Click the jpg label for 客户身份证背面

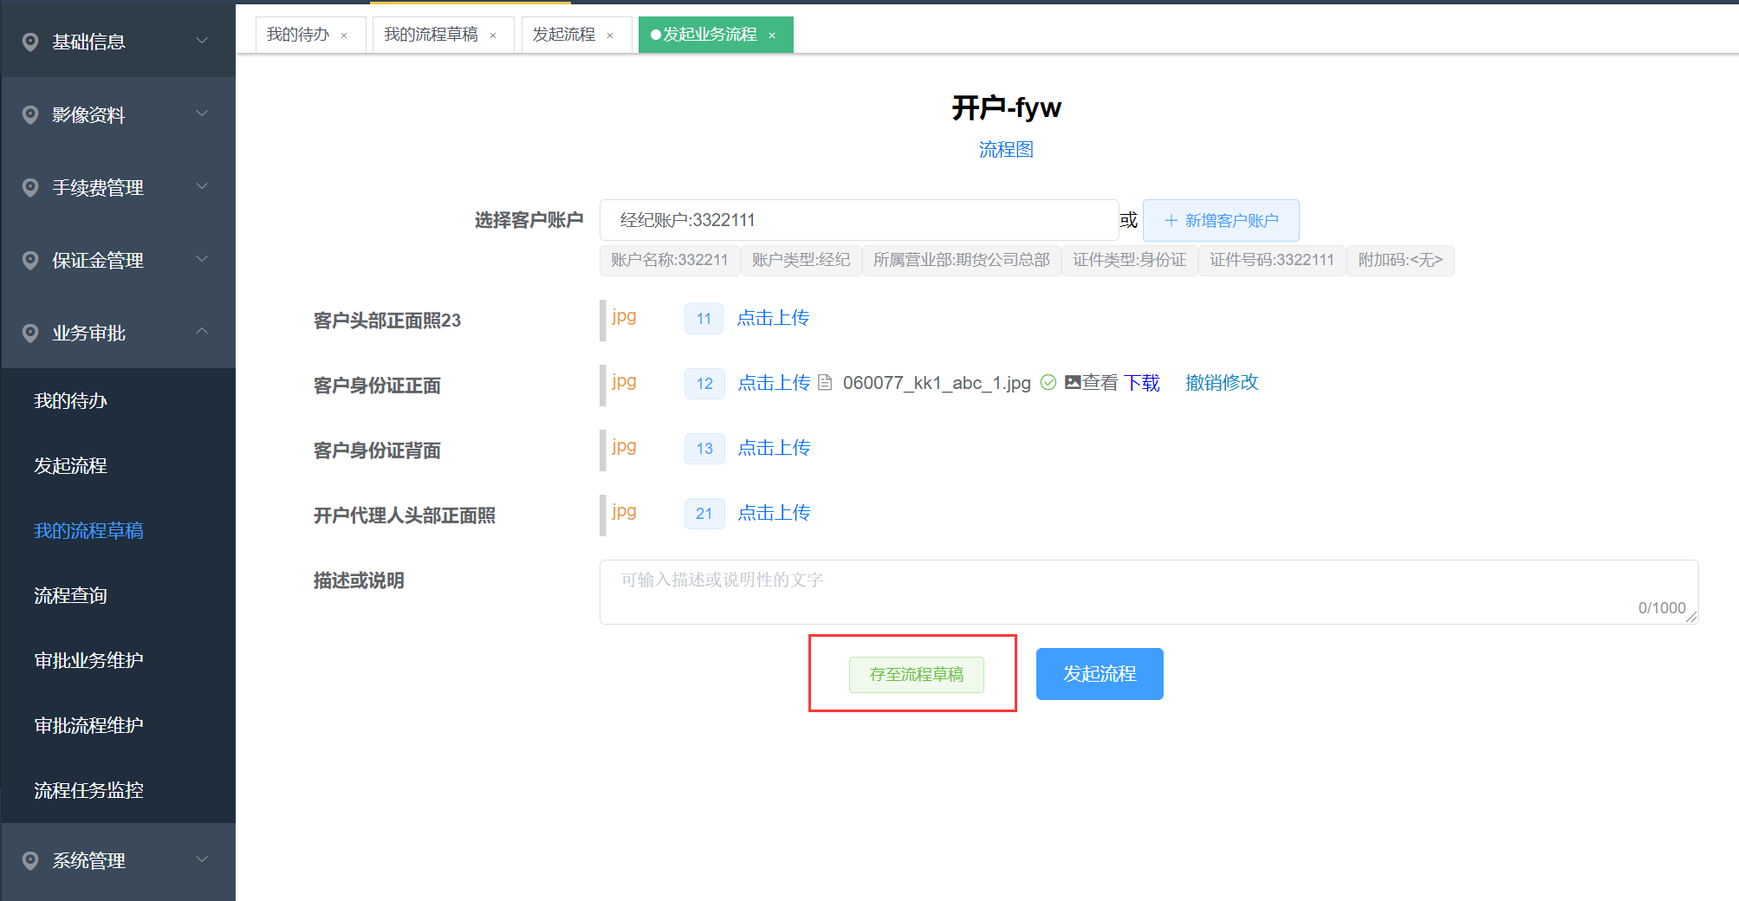[x=624, y=446]
